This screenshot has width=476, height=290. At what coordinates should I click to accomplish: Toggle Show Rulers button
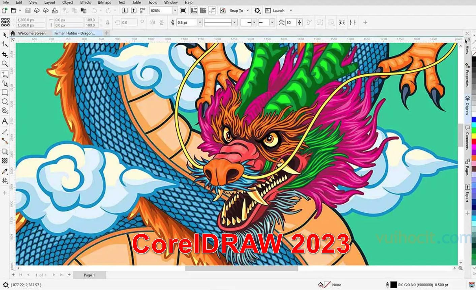tap(194, 10)
